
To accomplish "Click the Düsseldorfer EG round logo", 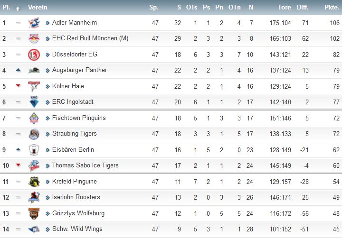I will 34,55.
